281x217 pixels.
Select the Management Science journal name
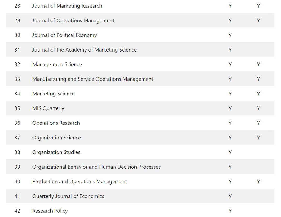click(57, 65)
